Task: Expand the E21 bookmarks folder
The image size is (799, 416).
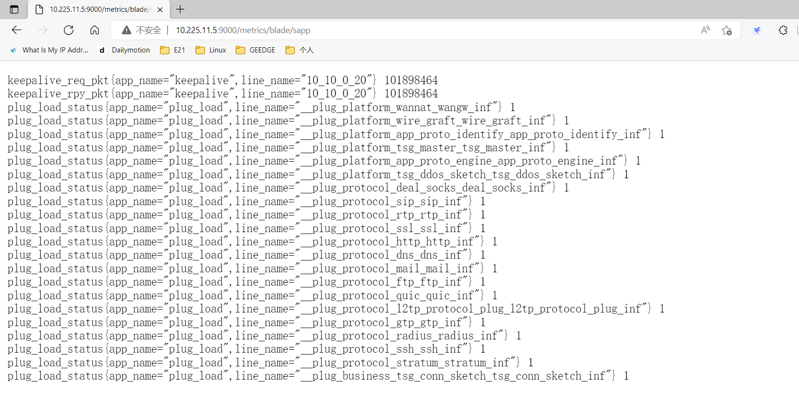Action: (173, 50)
